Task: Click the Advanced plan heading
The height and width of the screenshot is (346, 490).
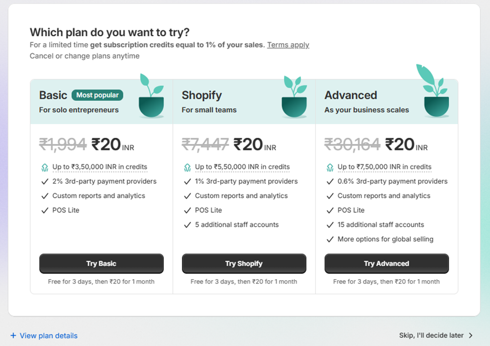Action: 351,95
